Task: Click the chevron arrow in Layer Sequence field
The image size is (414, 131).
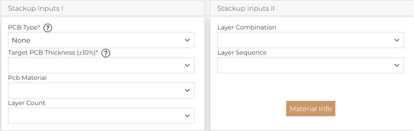Action: click(x=397, y=65)
